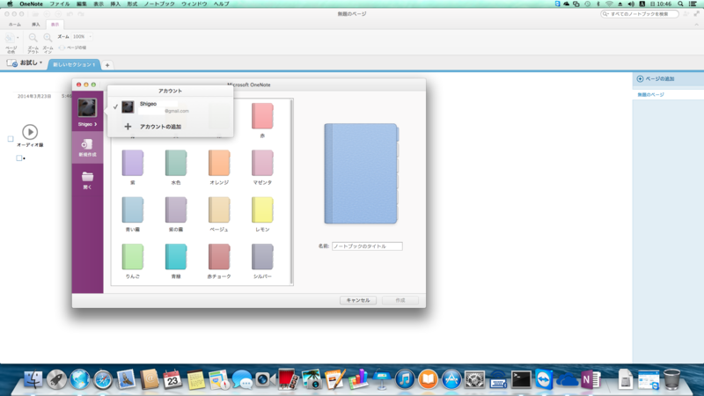
Task: Click the Zoom In magnifier icon
Action: (x=48, y=38)
